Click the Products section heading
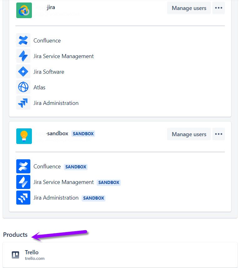This screenshot has height=268, width=239. pyautogui.click(x=15, y=235)
